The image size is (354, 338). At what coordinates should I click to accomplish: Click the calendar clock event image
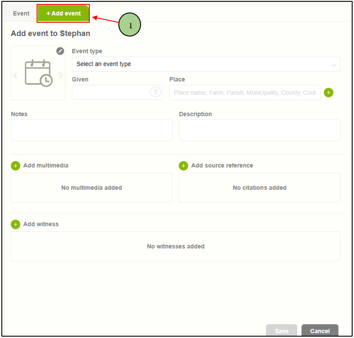(x=38, y=73)
